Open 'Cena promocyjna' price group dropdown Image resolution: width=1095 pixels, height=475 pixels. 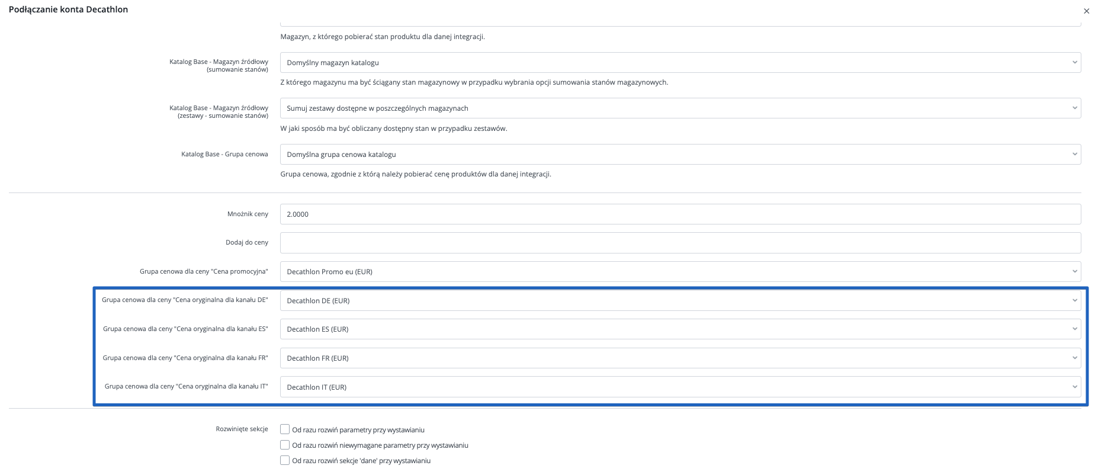(680, 272)
